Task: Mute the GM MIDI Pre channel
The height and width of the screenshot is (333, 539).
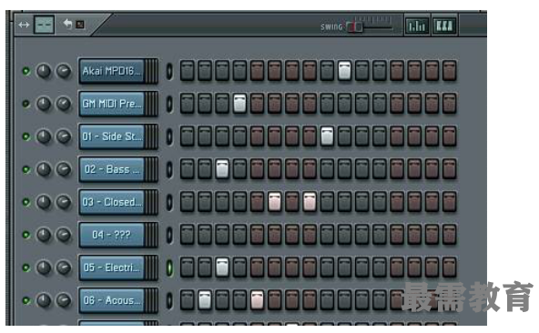Action: [25, 104]
